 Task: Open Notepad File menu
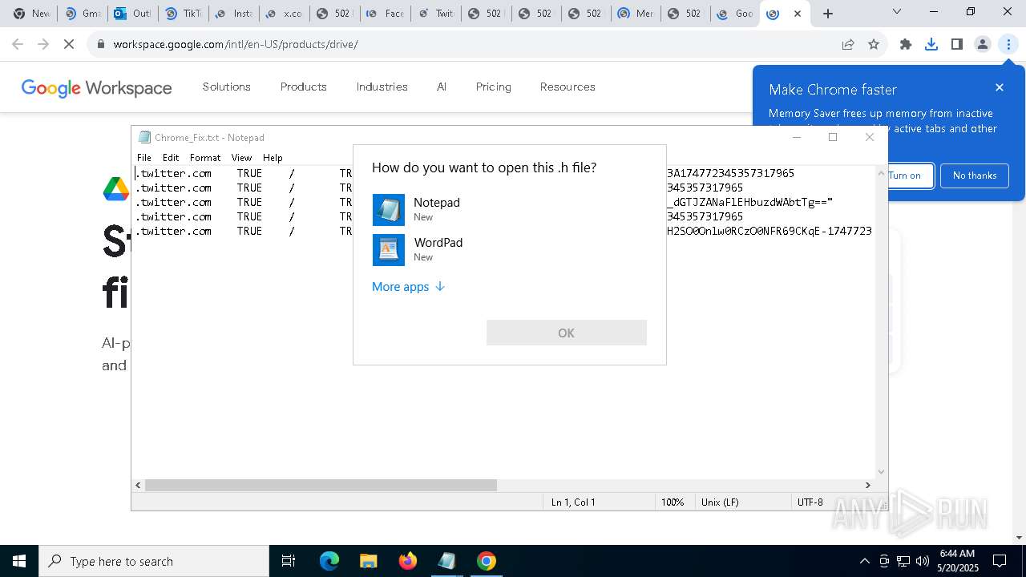tap(144, 158)
